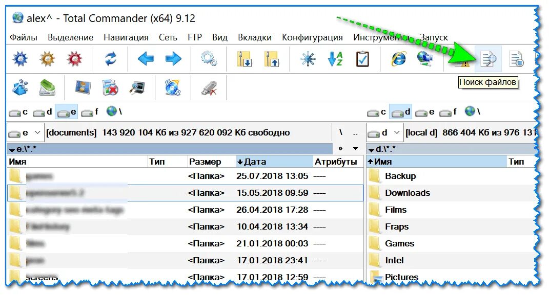Viewport: 549px width, 295px height.
Task: Open network neighborhood in right drive bar
Action: [x=473, y=112]
